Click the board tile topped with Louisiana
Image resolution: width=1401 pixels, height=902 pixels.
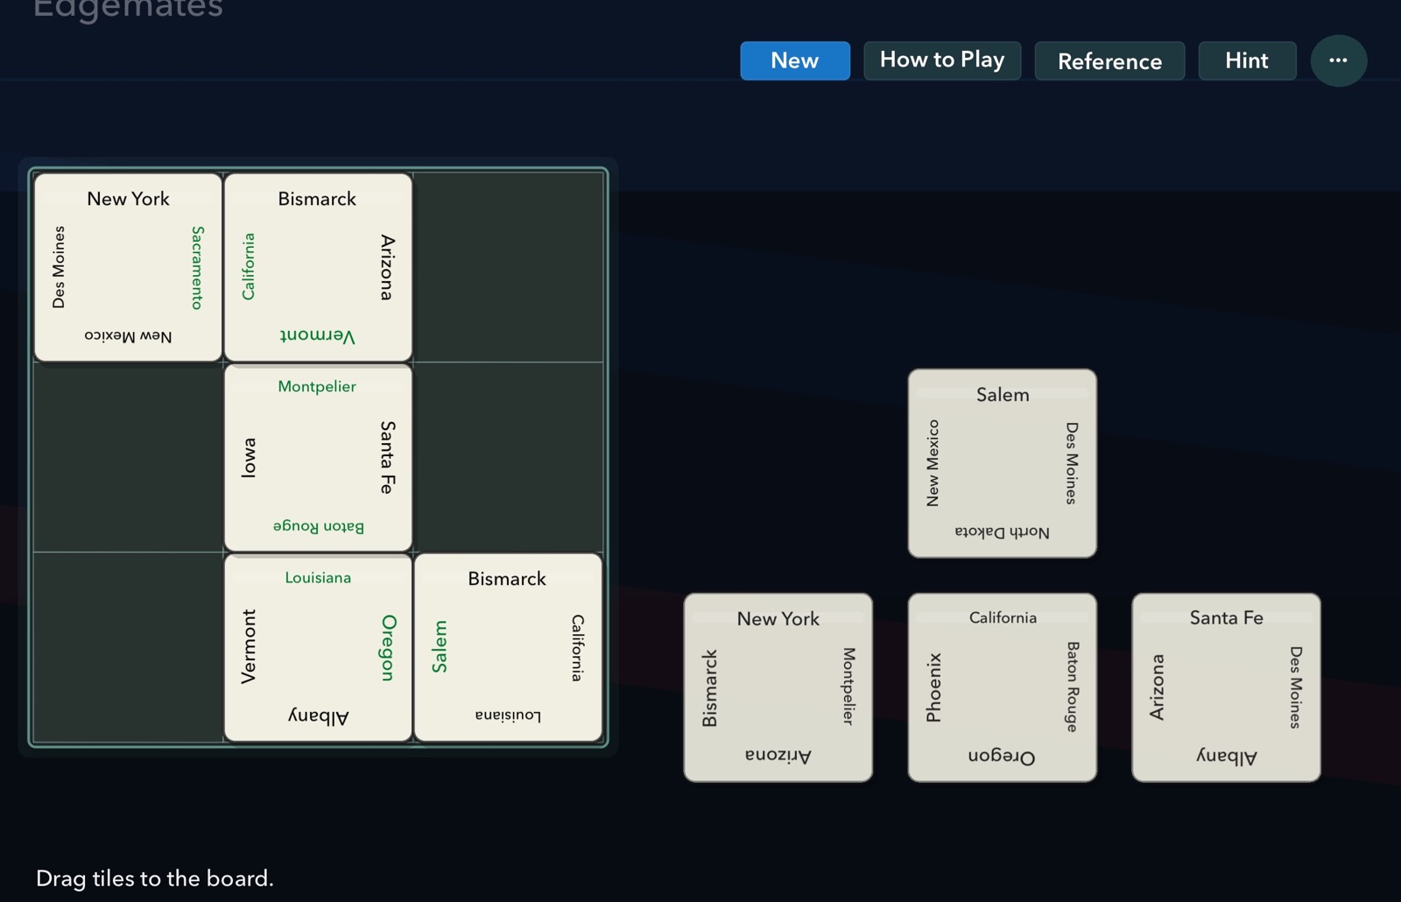[318, 647]
